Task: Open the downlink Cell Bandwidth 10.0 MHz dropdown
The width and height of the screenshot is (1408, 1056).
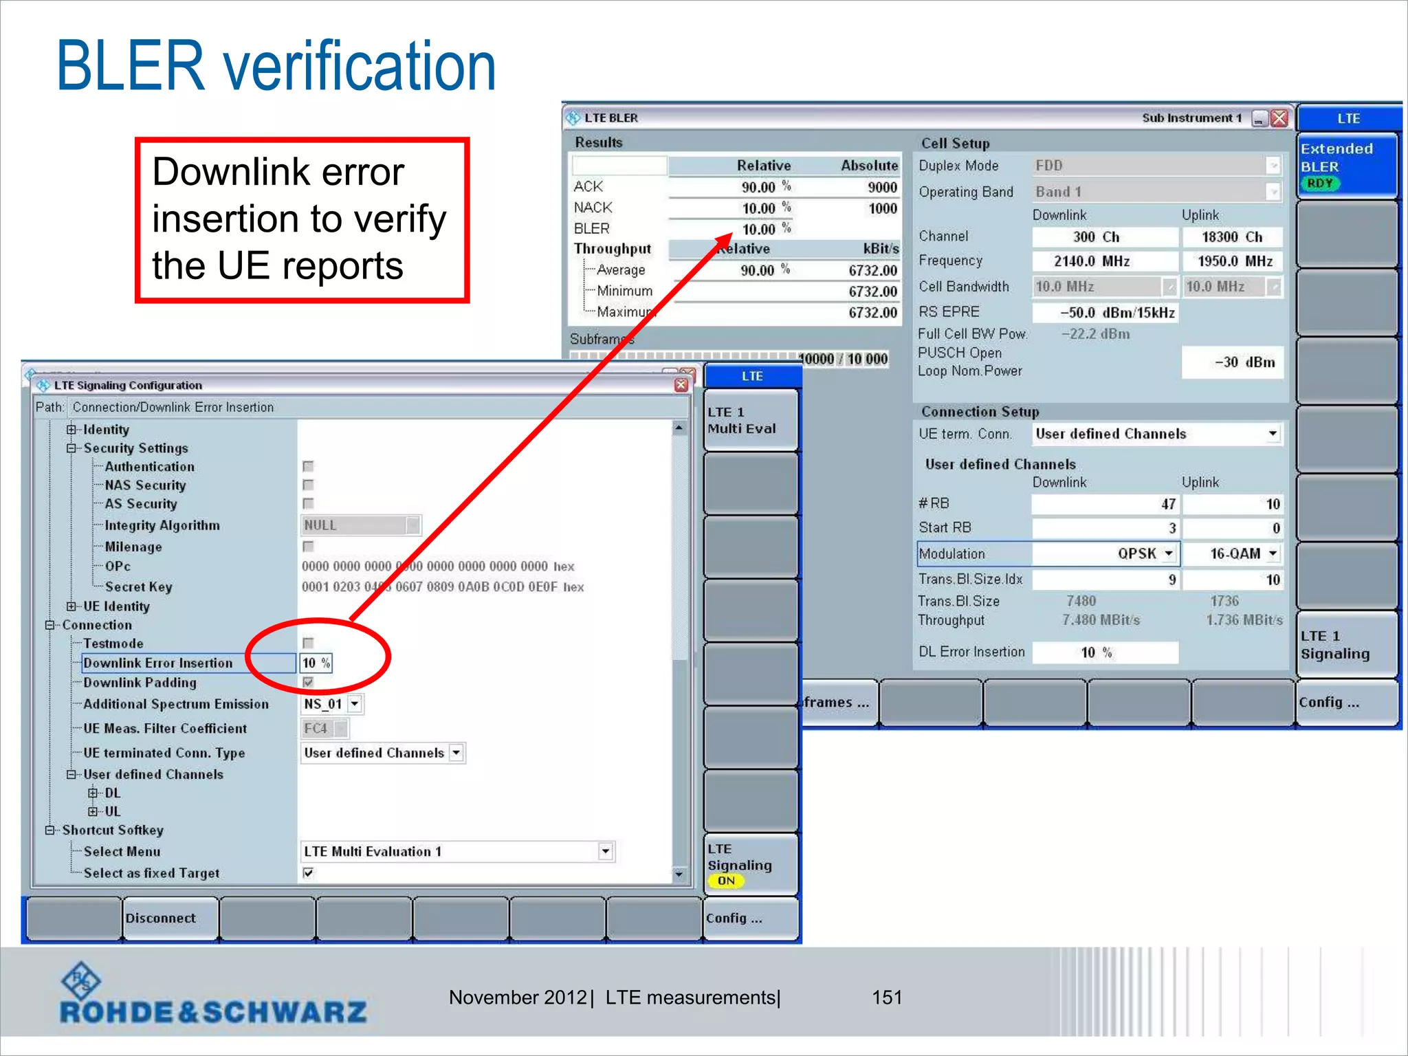Action: coord(1169,287)
